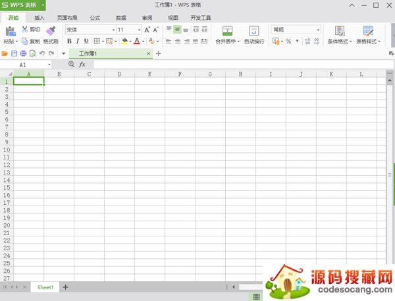Screen dimensions: 395x301
Task: Click the 合并居中 merge button
Action: coord(226,35)
